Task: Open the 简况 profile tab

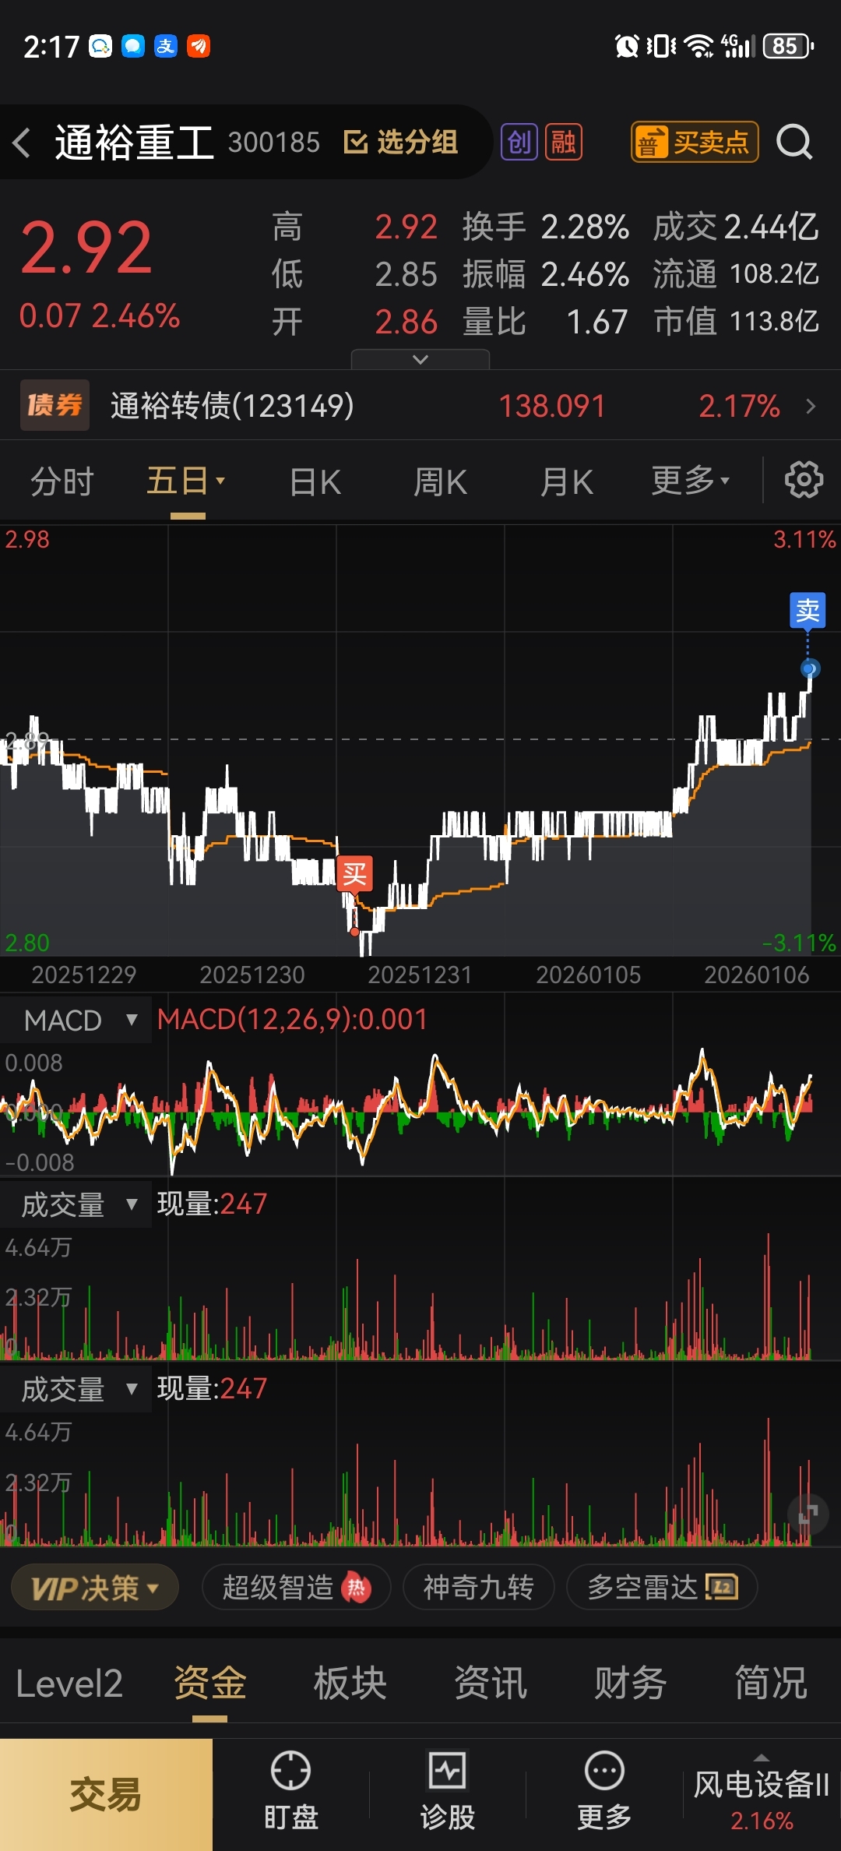Action: tap(771, 1684)
